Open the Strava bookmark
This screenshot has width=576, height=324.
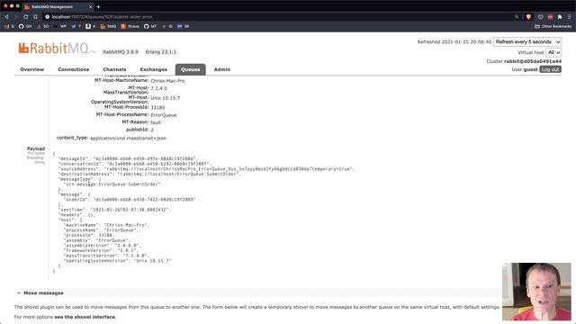click(130, 26)
